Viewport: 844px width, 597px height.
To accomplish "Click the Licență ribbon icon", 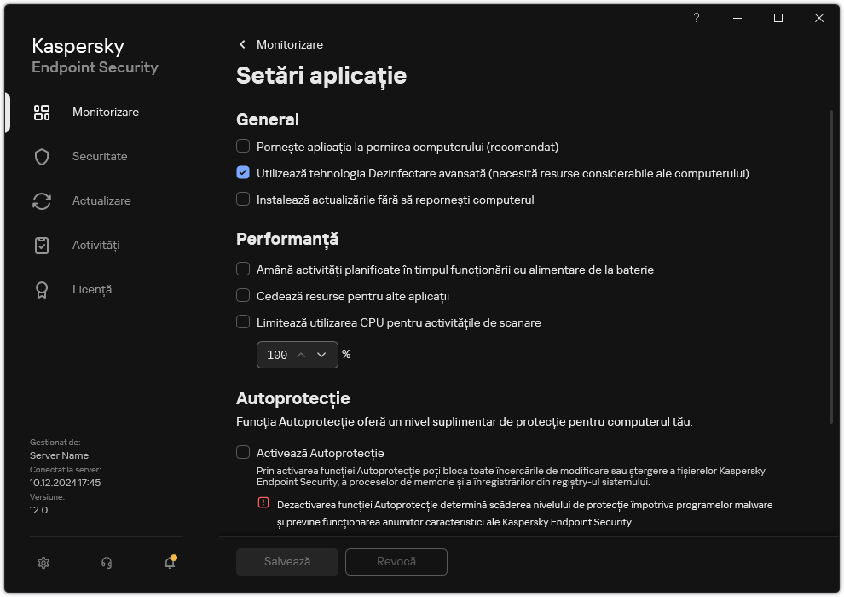I will (x=42, y=290).
